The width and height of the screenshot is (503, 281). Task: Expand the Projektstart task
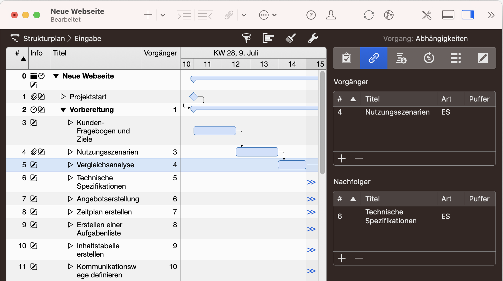63,97
